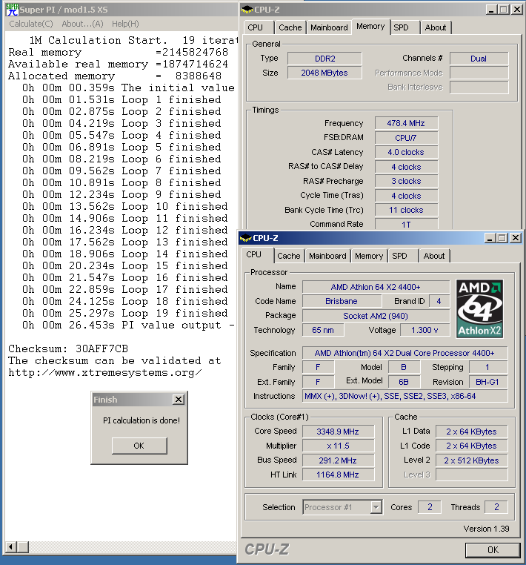The image size is (526, 565).
Task: Click OK button at bottom of CPU-Z
Action: (x=493, y=550)
